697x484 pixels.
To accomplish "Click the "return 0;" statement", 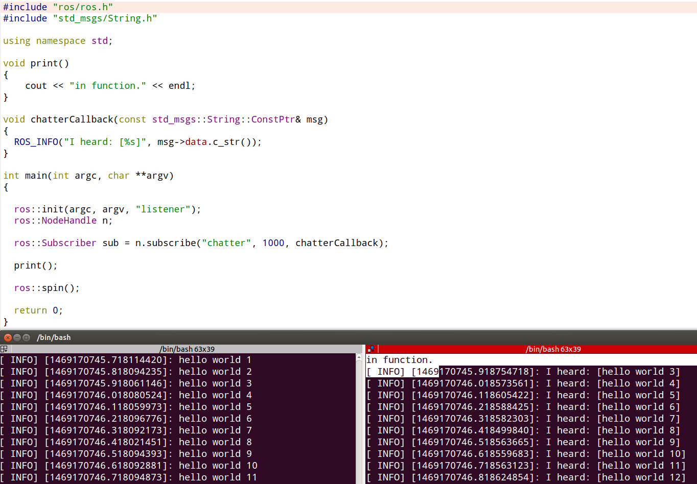I will point(38,310).
